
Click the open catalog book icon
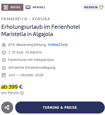coord(28,7)
